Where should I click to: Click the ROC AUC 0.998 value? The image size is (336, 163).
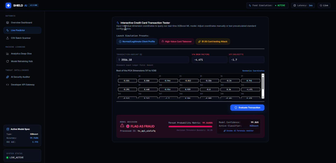[35, 142]
